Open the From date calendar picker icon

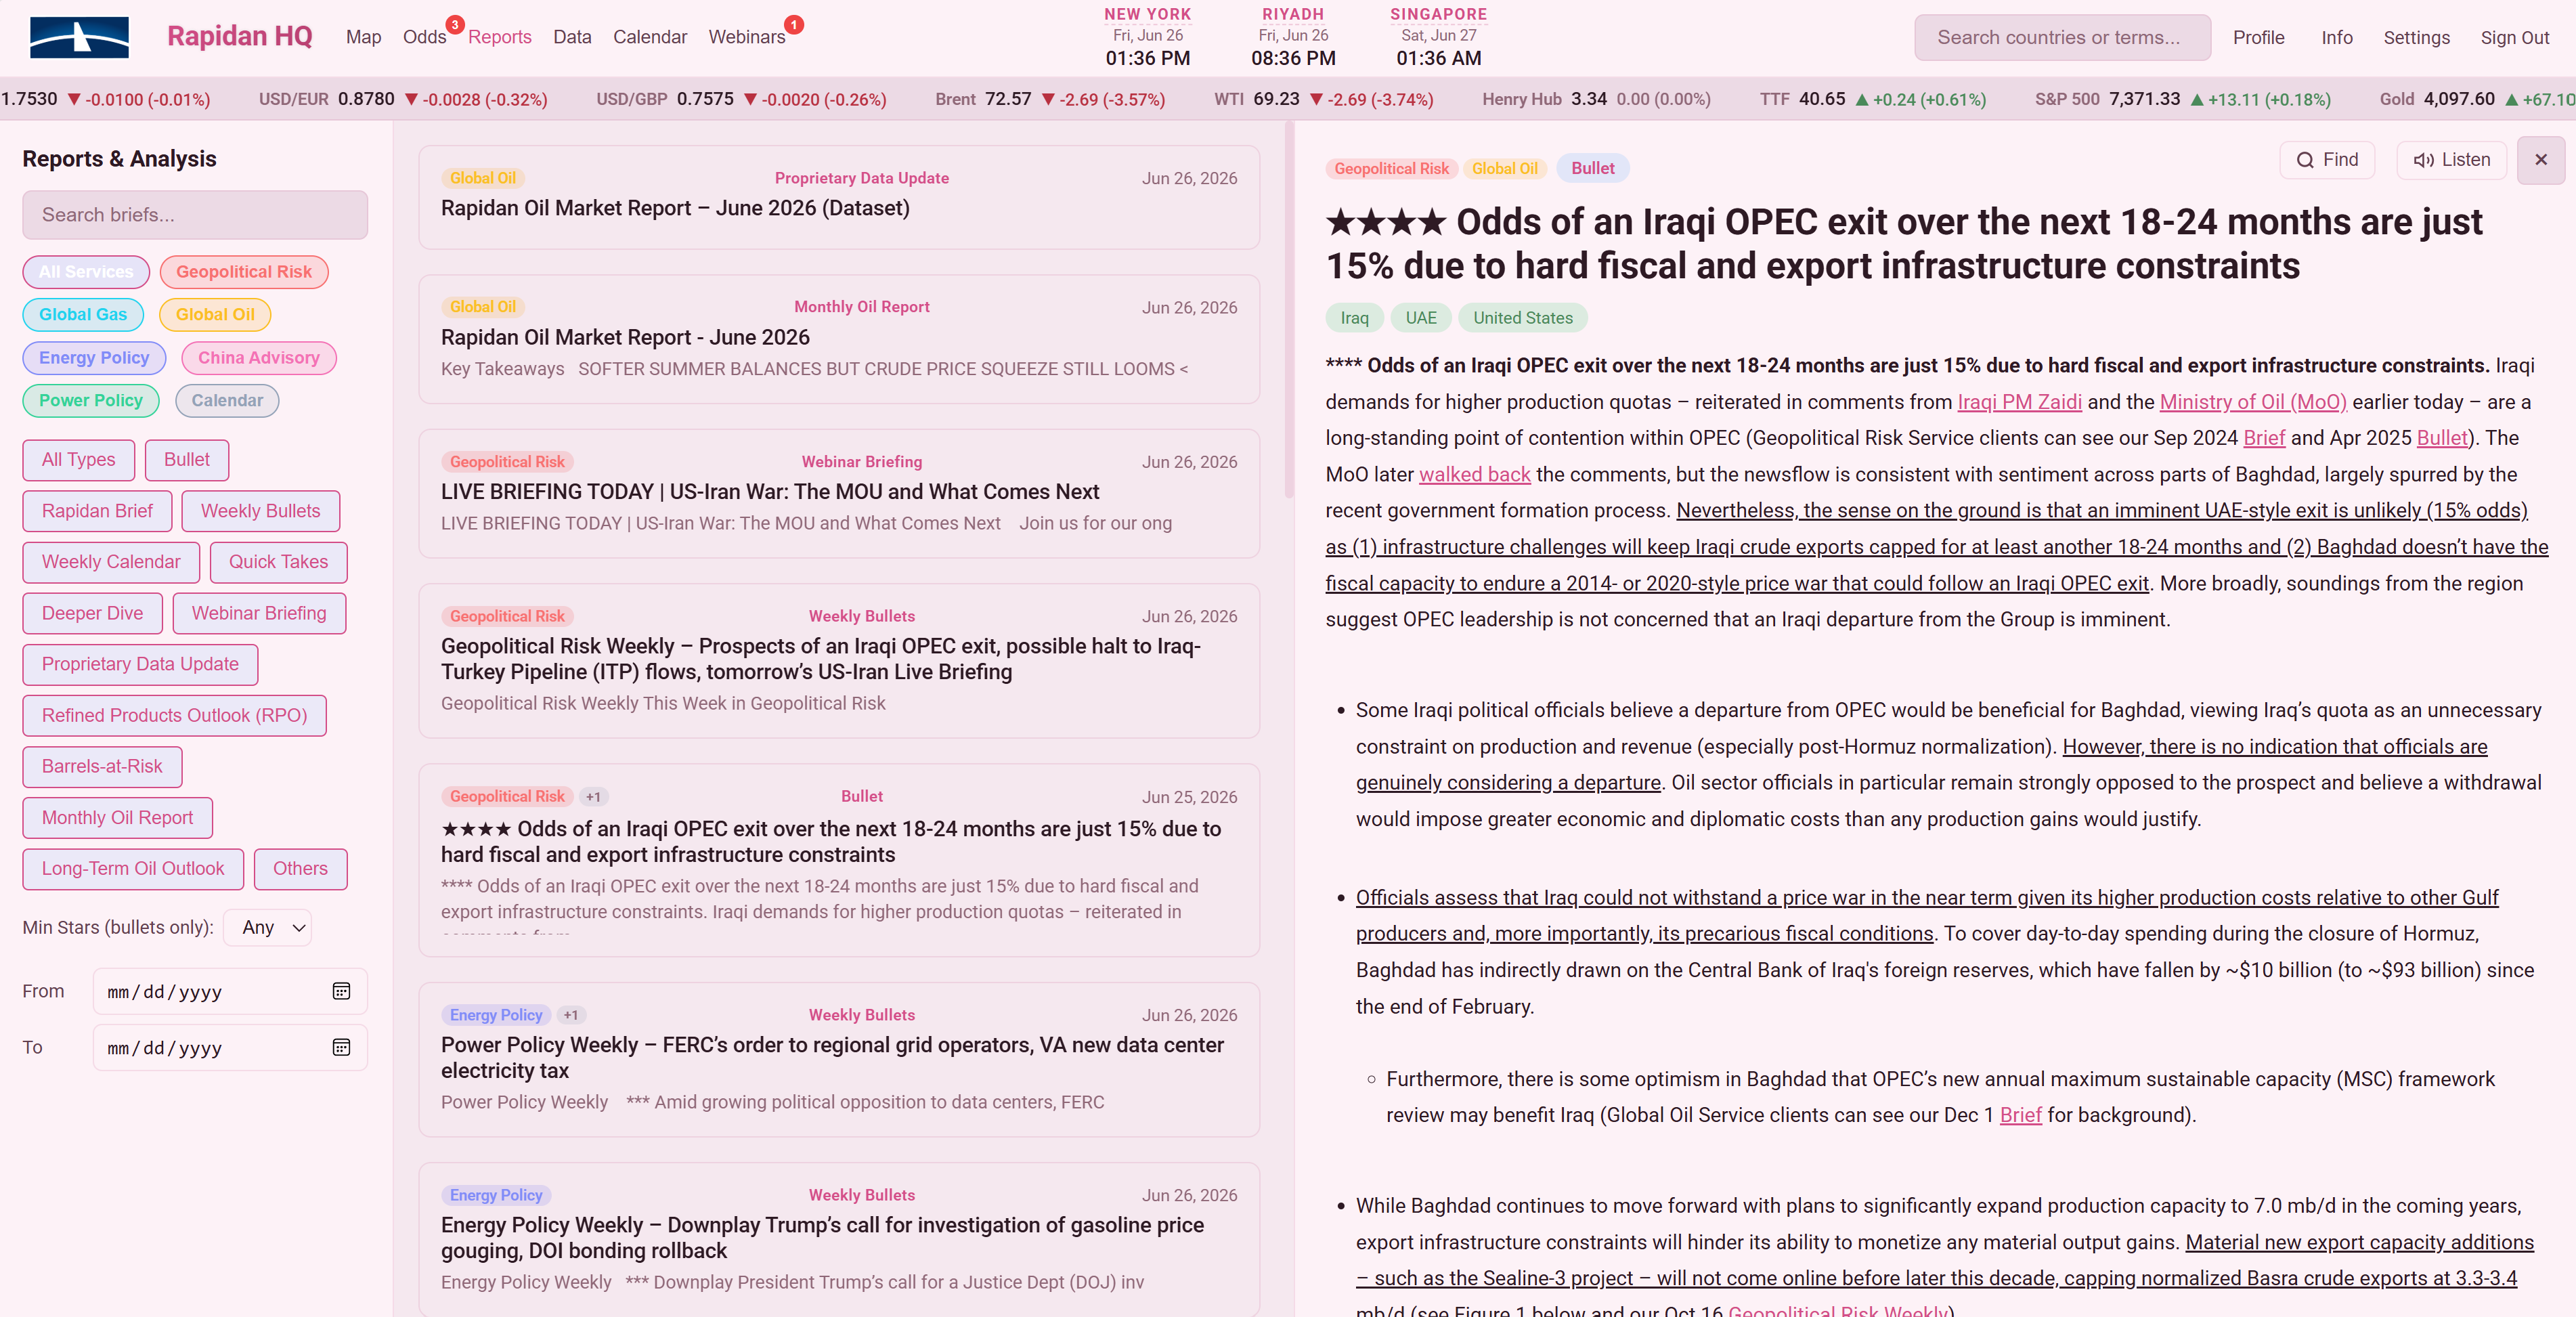coord(341,991)
